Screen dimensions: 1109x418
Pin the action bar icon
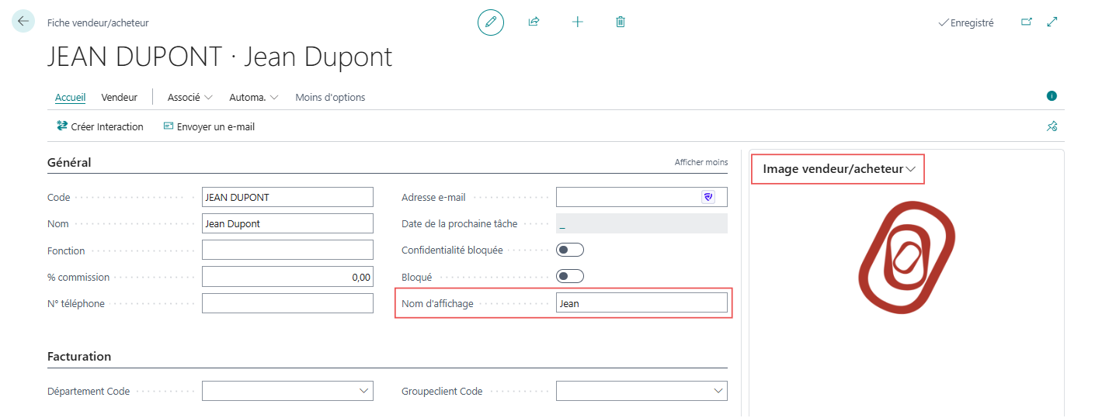tap(1052, 126)
